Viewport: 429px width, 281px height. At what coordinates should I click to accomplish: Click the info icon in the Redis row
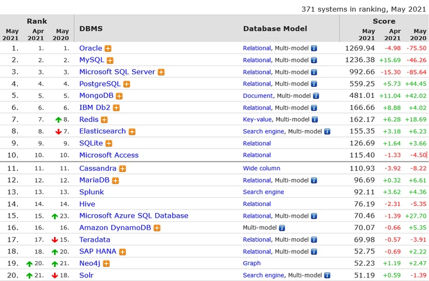[x=314, y=120]
